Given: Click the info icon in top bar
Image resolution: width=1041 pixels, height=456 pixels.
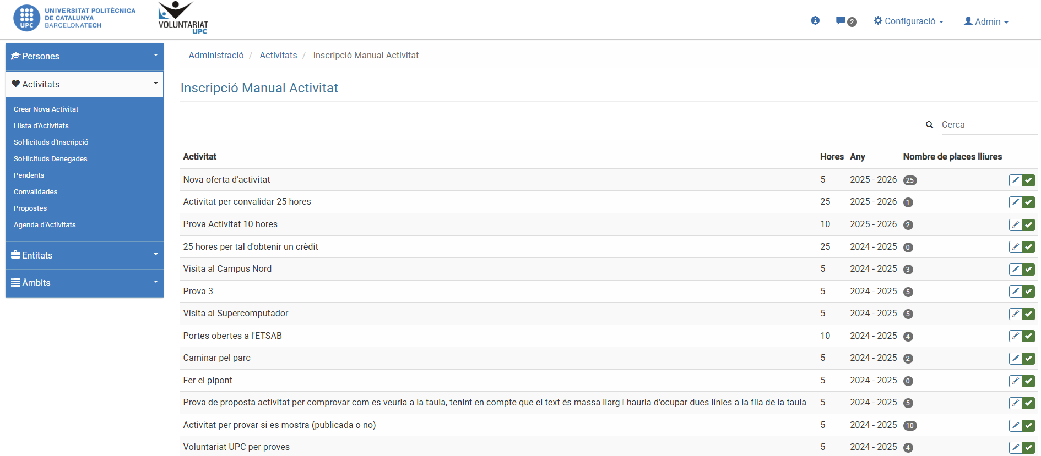Looking at the screenshot, I should tap(815, 21).
